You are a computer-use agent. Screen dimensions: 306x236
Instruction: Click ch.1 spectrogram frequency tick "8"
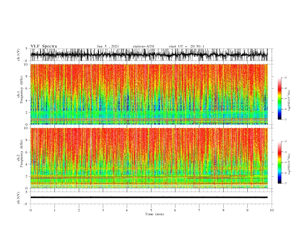coord(27,76)
